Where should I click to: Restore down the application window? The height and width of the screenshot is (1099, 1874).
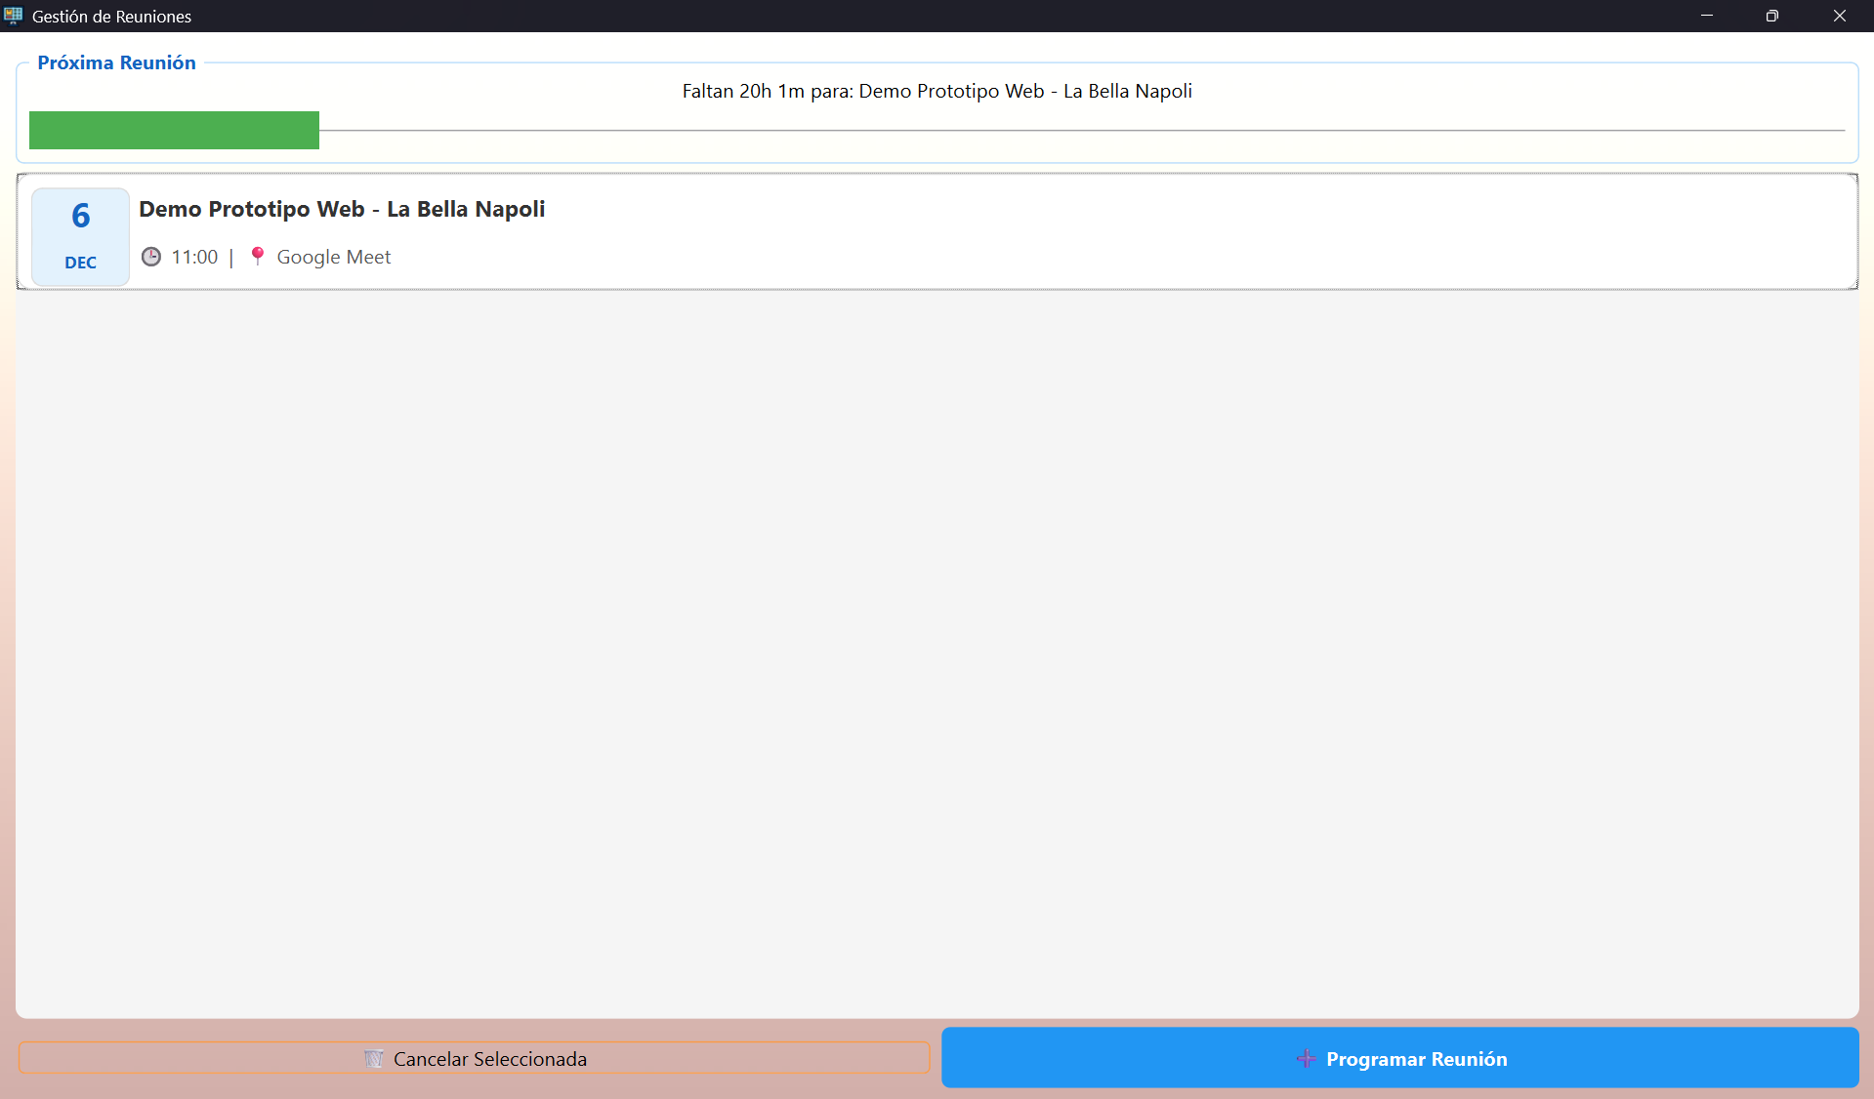[1772, 16]
